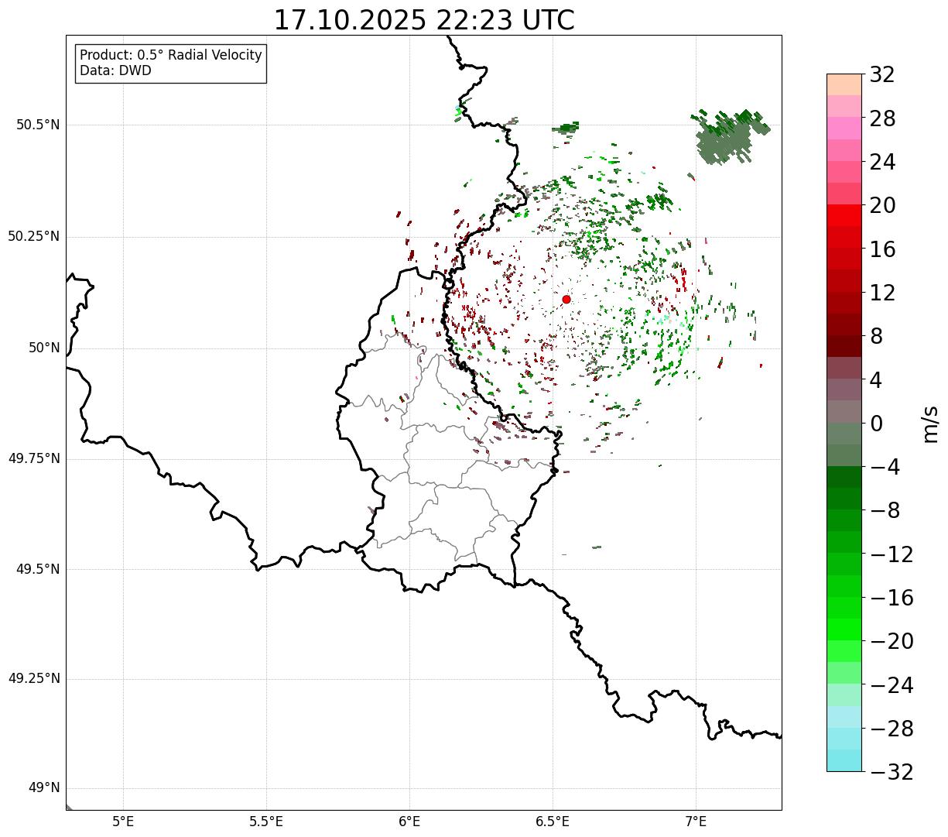The image size is (948, 837).
Task: Click the colorbar tick label 24
Action: [882, 162]
